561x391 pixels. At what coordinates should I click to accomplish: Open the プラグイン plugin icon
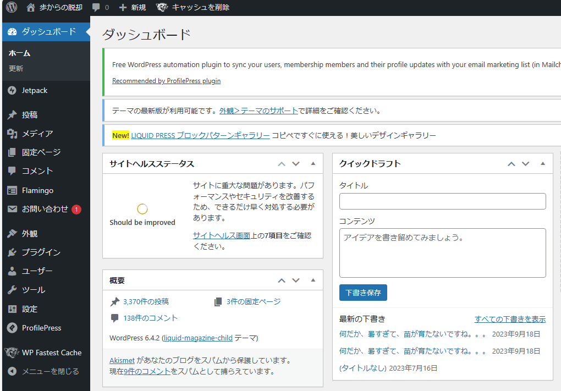[x=12, y=251]
